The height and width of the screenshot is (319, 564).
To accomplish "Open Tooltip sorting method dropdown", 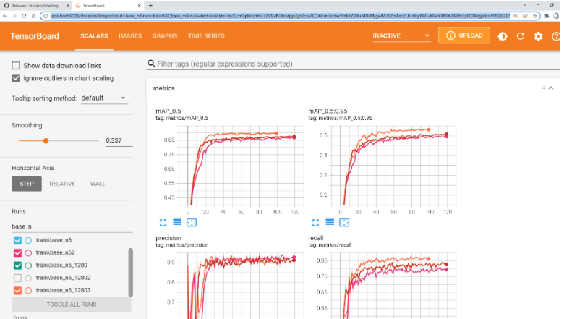I will click(104, 98).
